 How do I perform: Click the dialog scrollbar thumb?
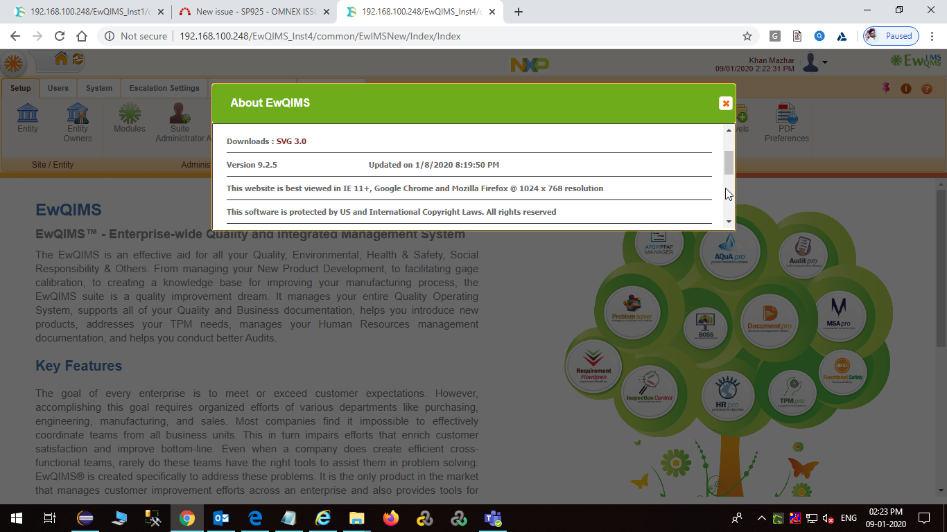pyautogui.click(x=729, y=163)
